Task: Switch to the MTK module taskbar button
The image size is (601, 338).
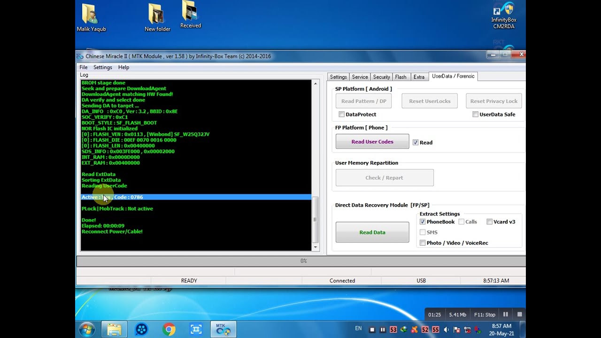Action: pyautogui.click(x=223, y=330)
